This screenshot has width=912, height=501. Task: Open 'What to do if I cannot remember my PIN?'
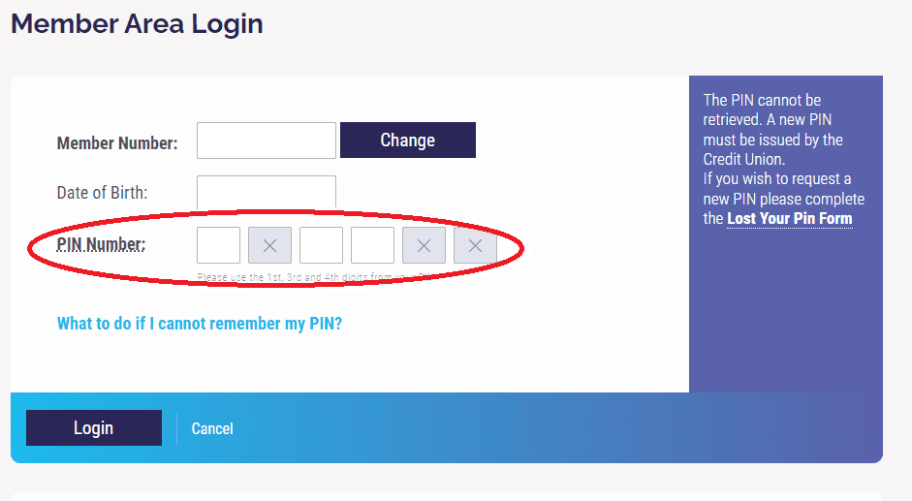pos(200,324)
